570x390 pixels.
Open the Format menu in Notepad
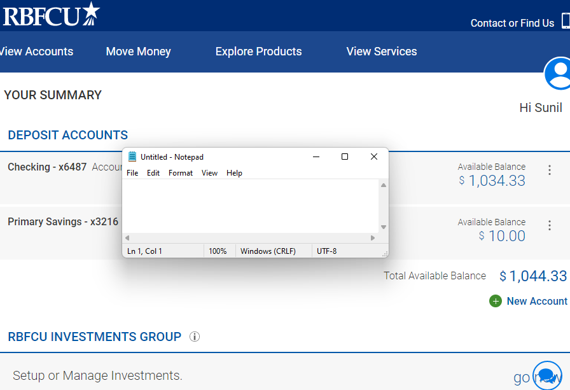click(x=180, y=173)
